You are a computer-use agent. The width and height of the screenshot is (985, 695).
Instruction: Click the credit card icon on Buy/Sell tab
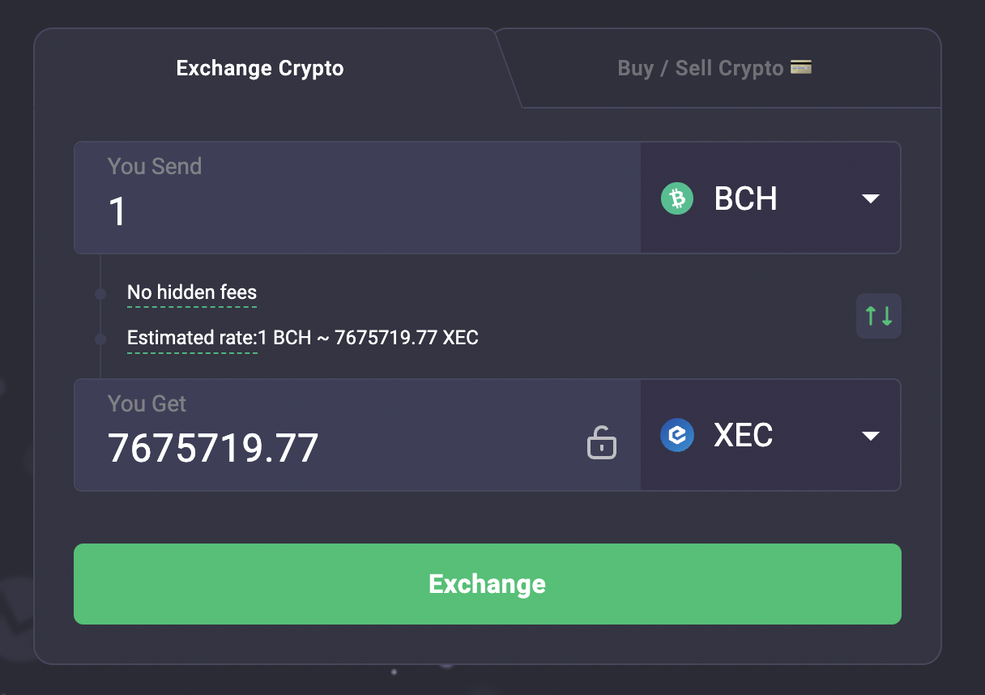[801, 67]
